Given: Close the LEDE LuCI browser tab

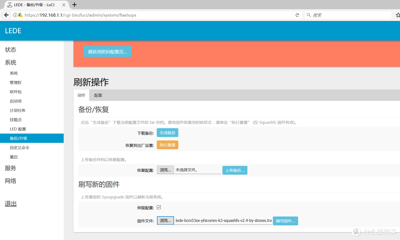Looking at the screenshot, I should point(64,4).
